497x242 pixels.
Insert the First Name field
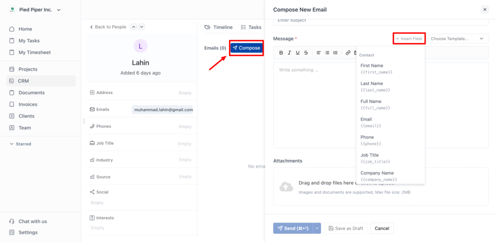pyautogui.click(x=391, y=69)
